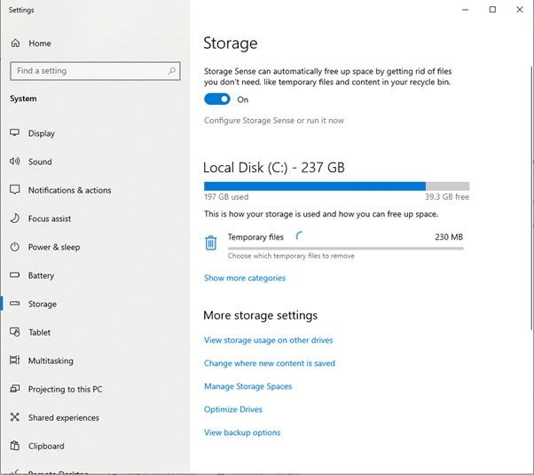Click the Power & sleep icon
Screen dimensions: 534x475
[15, 247]
